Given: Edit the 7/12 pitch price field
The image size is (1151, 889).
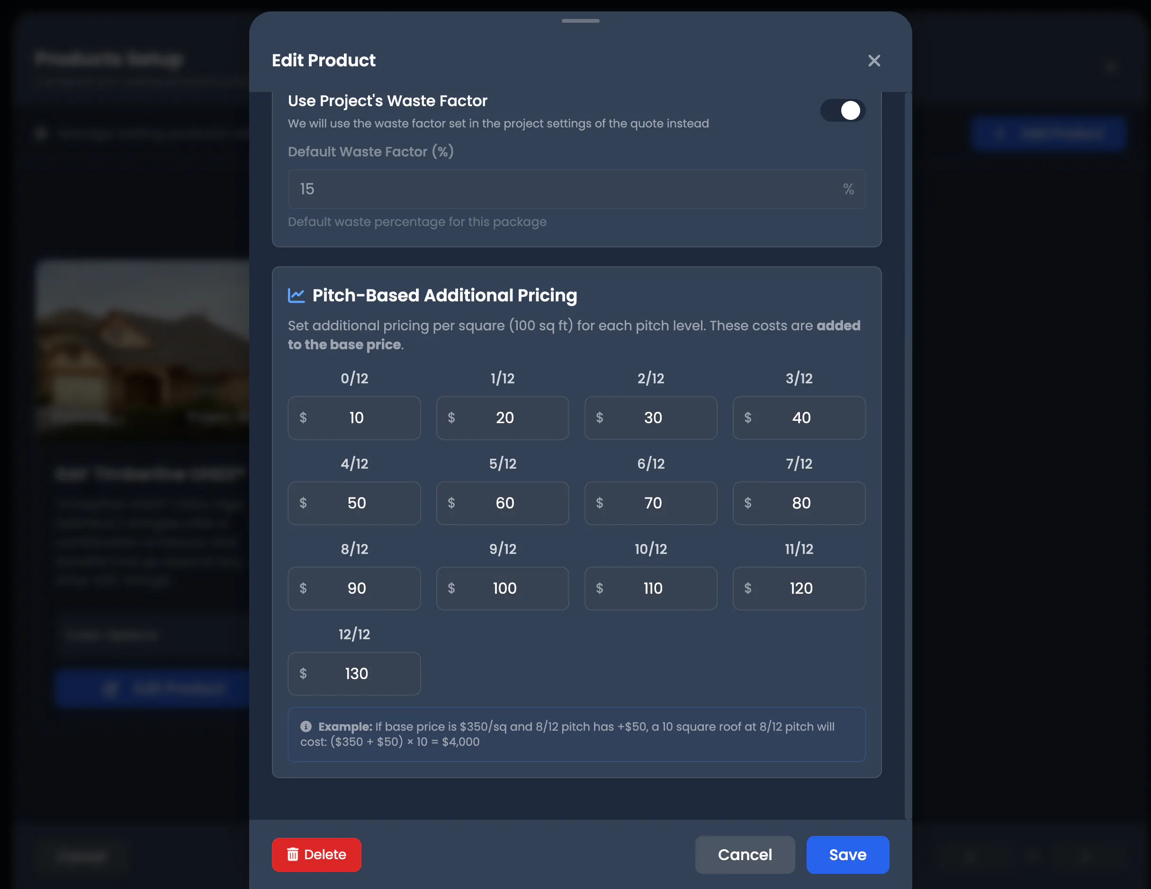Looking at the screenshot, I should (x=799, y=503).
